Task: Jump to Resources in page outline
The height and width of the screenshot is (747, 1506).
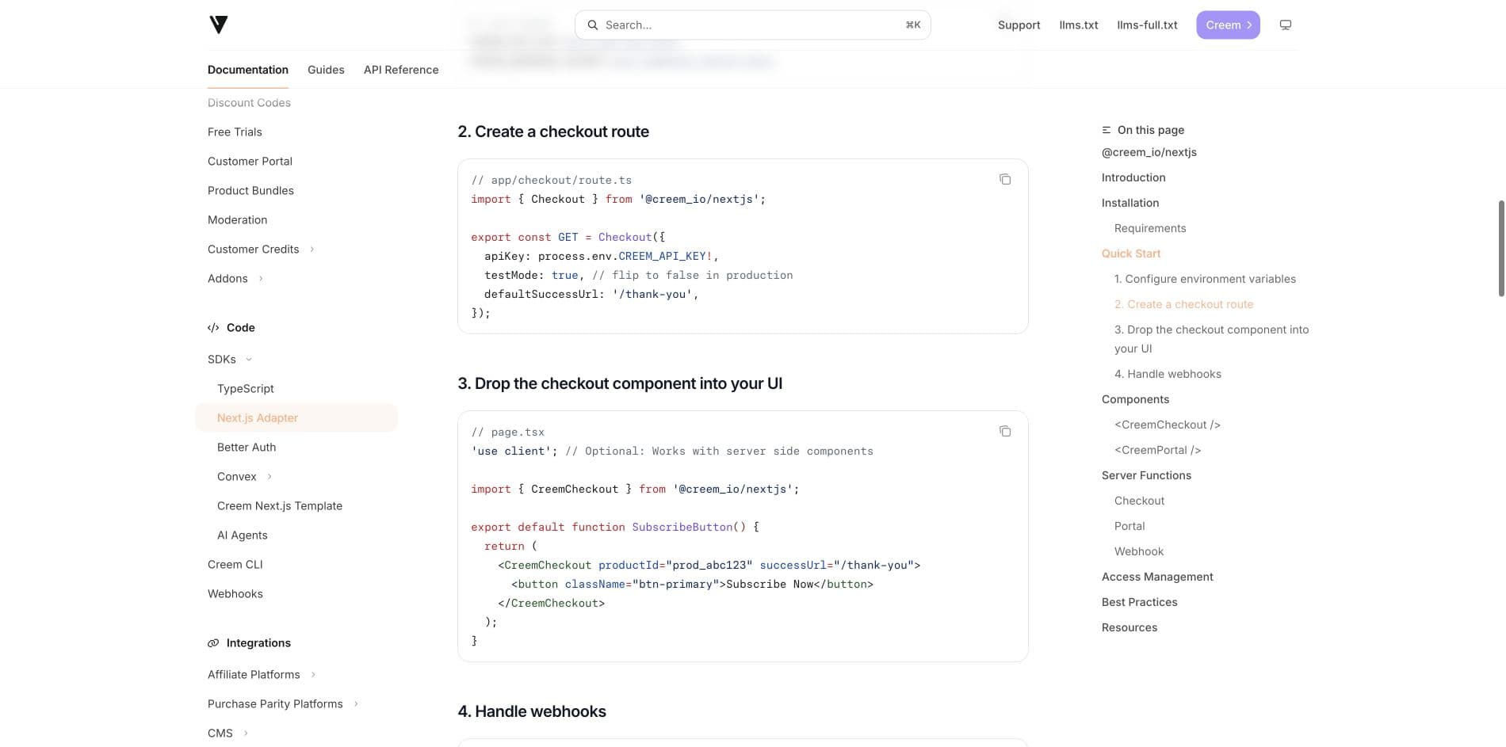Action: tap(1129, 627)
